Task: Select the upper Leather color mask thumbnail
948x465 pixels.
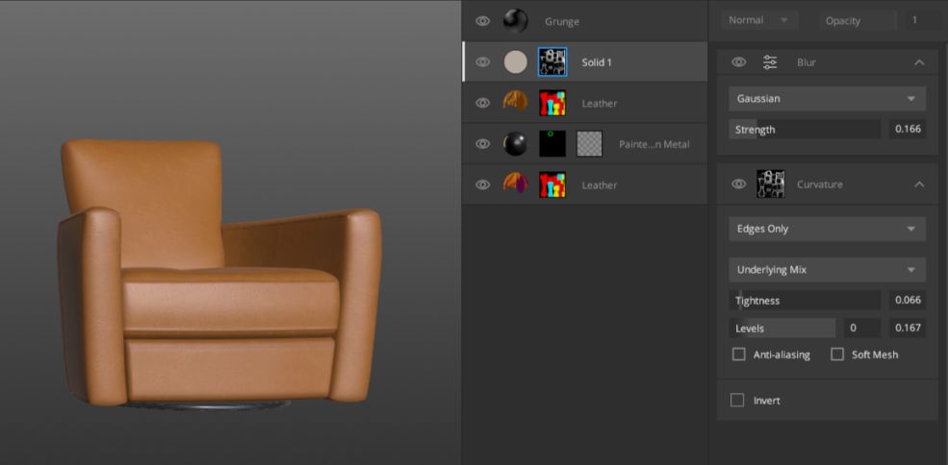Action: 552,103
